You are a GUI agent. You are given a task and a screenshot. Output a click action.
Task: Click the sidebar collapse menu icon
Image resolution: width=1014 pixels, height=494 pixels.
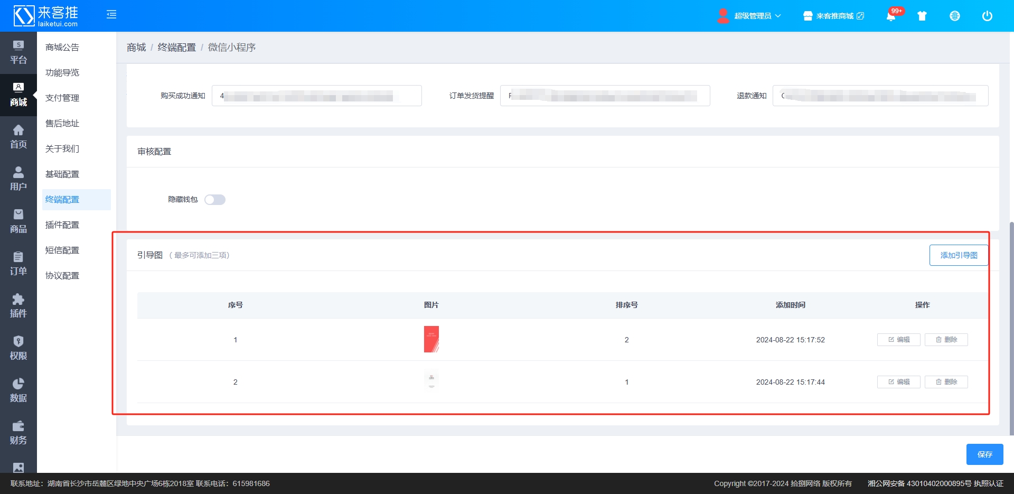111,15
